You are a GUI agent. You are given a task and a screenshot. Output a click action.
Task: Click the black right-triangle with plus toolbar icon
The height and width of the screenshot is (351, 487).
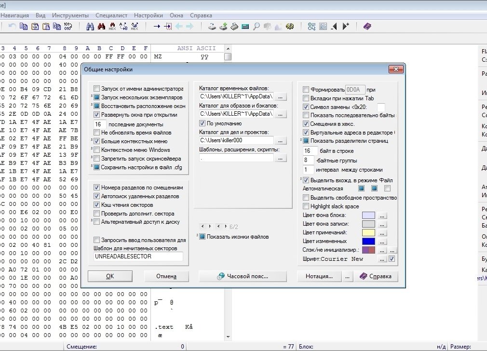pos(346,27)
